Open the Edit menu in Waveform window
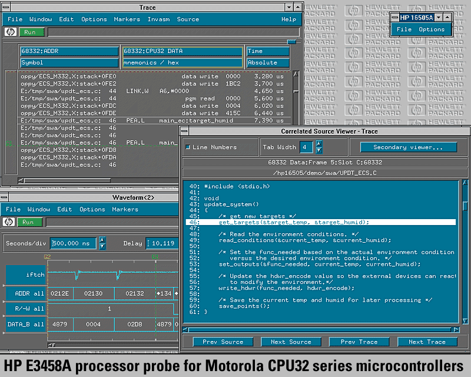This screenshot has height=377, width=471. (65, 209)
